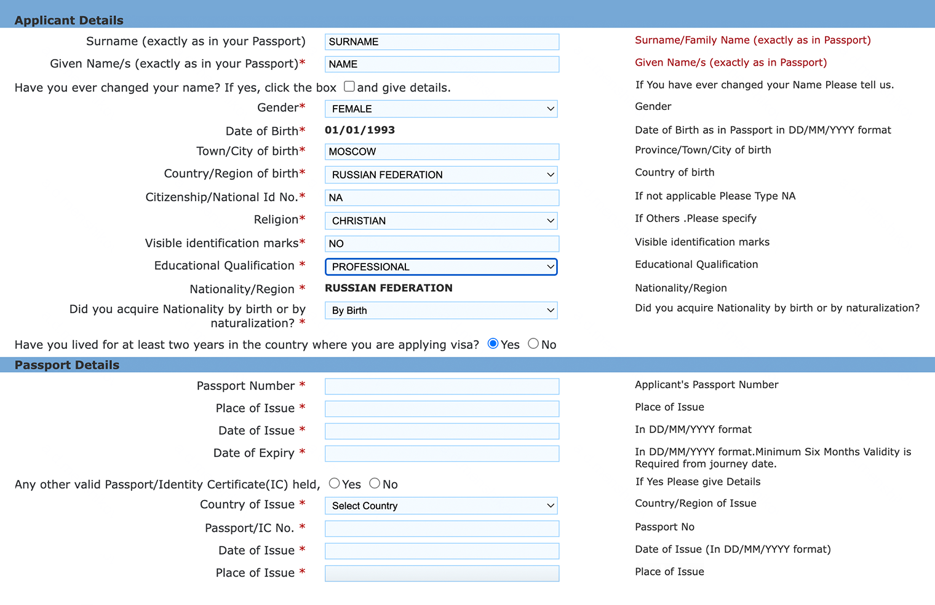The width and height of the screenshot is (935, 605).
Task: Click hint 'If Yes Please give Details'
Action: [x=698, y=482]
